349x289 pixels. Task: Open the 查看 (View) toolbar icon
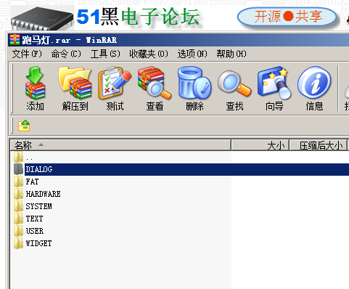tap(155, 89)
